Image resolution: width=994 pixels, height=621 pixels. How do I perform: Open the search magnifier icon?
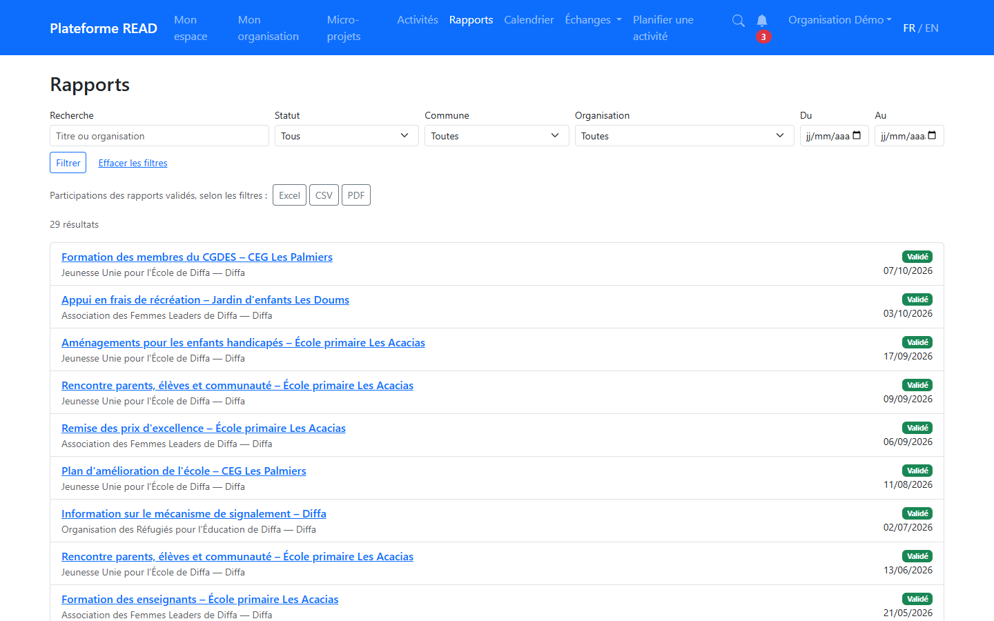point(738,21)
